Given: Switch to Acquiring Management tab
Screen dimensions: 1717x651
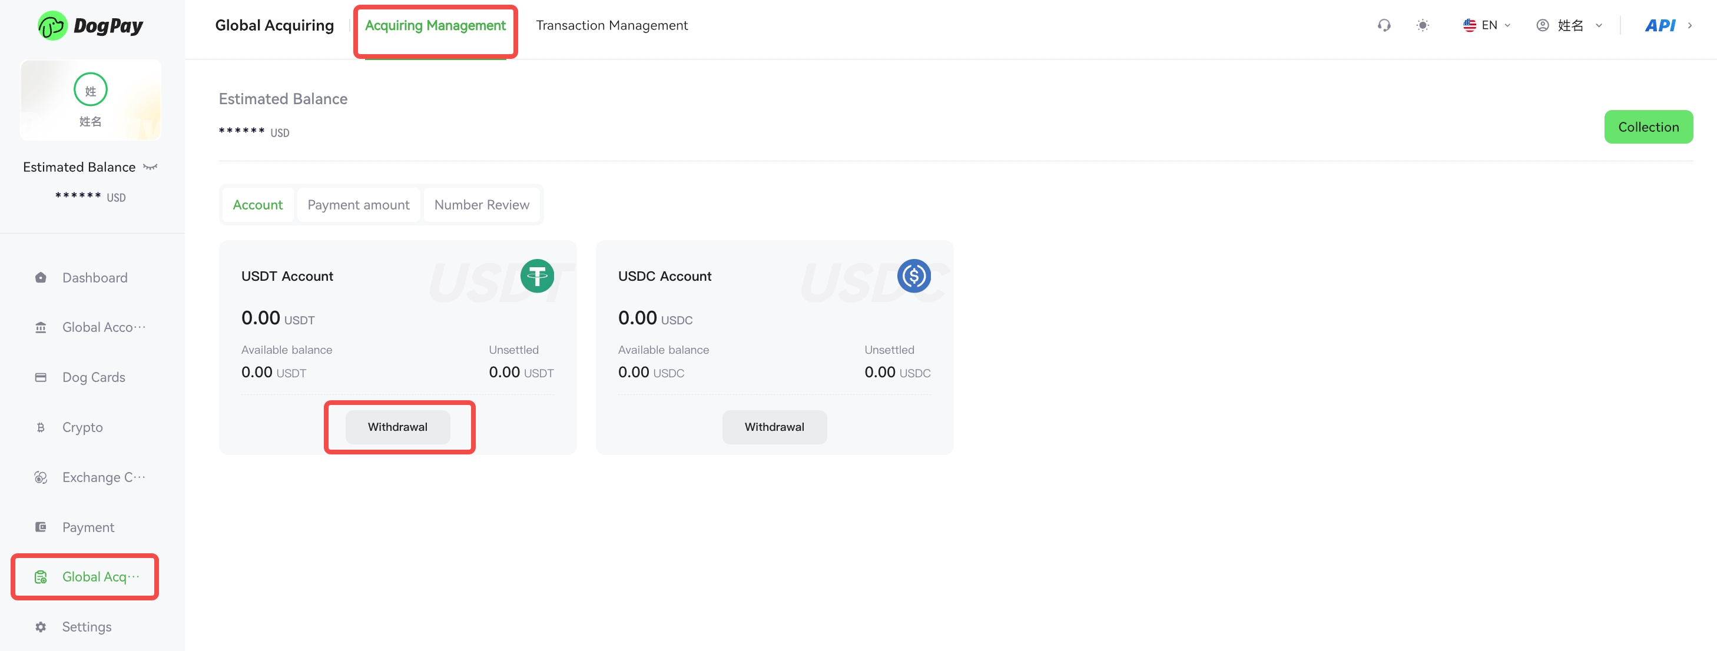Looking at the screenshot, I should tap(435, 25).
